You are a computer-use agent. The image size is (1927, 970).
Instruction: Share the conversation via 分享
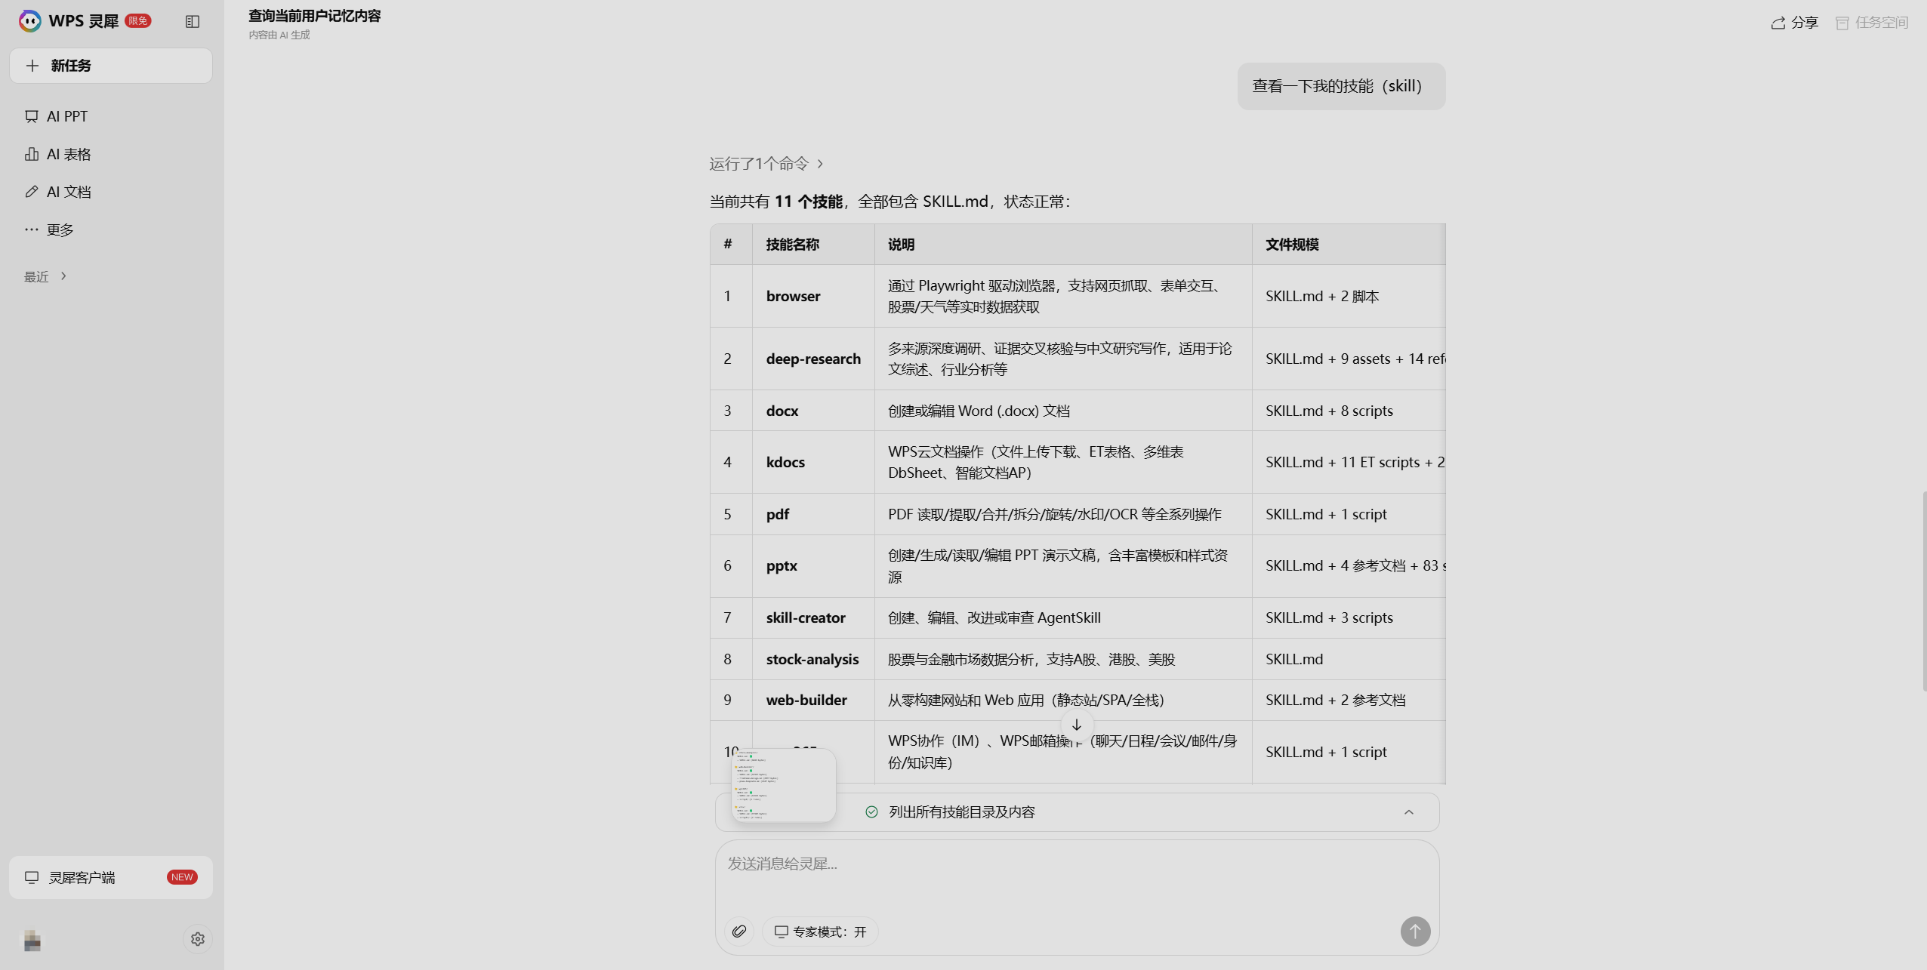click(x=1794, y=23)
